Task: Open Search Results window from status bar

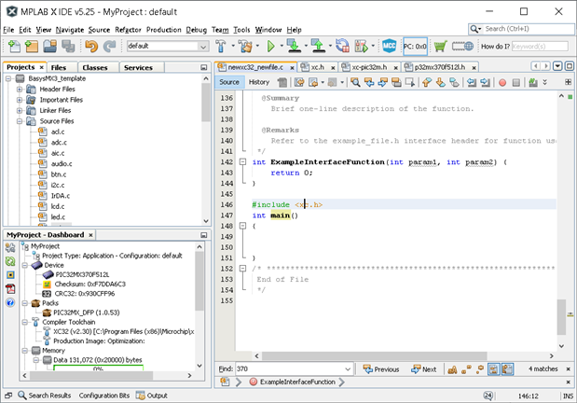Action: (x=45, y=396)
